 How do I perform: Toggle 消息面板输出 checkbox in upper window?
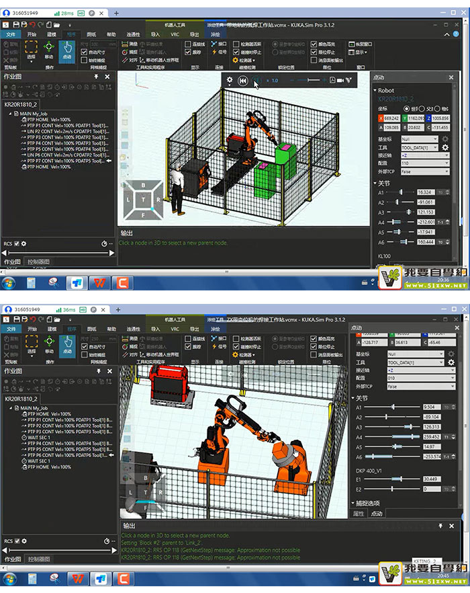tap(314, 60)
